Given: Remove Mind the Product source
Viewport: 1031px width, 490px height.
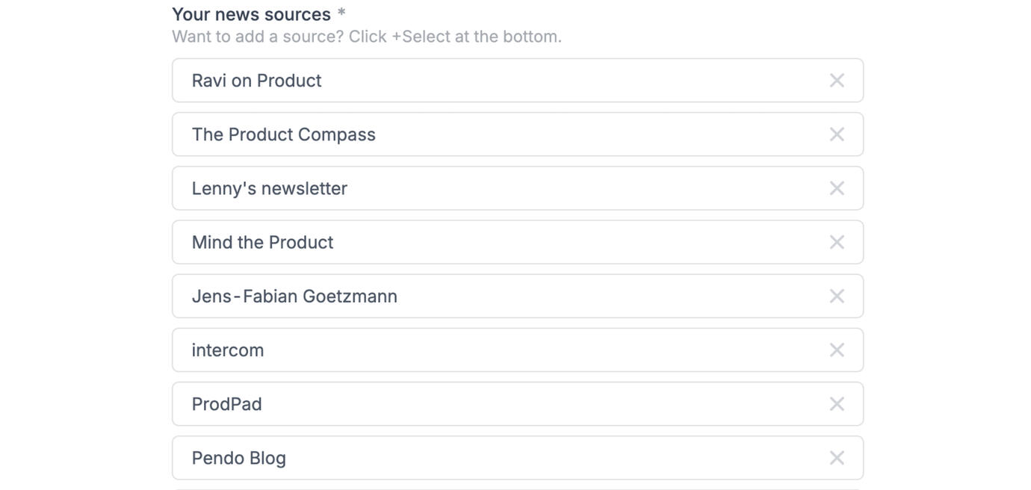Looking at the screenshot, I should coord(837,242).
